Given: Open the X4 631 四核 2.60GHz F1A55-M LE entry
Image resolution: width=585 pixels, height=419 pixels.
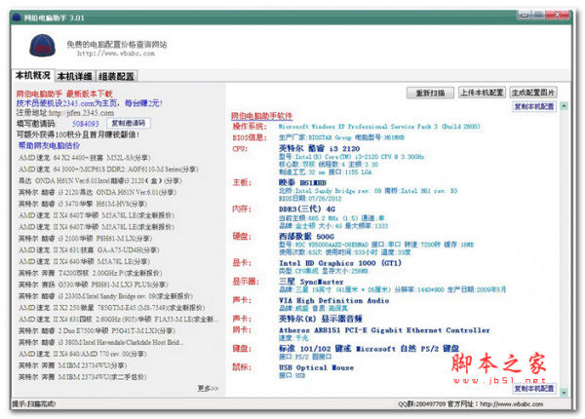Looking at the screenshot, I should (x=119, y=319).
